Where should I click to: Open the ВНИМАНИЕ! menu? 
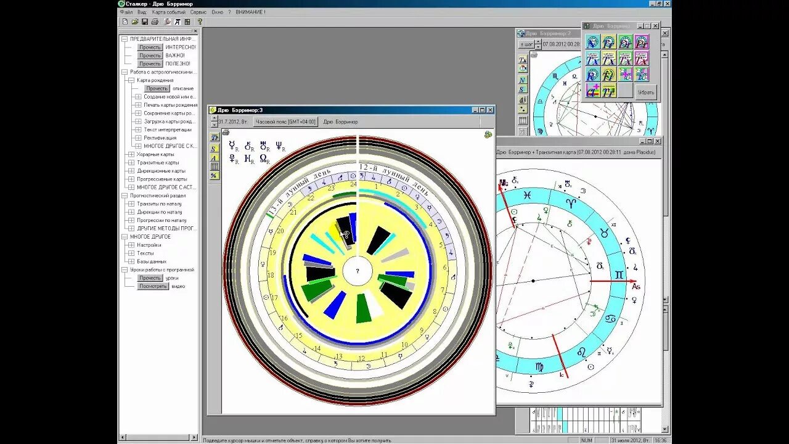250,12
